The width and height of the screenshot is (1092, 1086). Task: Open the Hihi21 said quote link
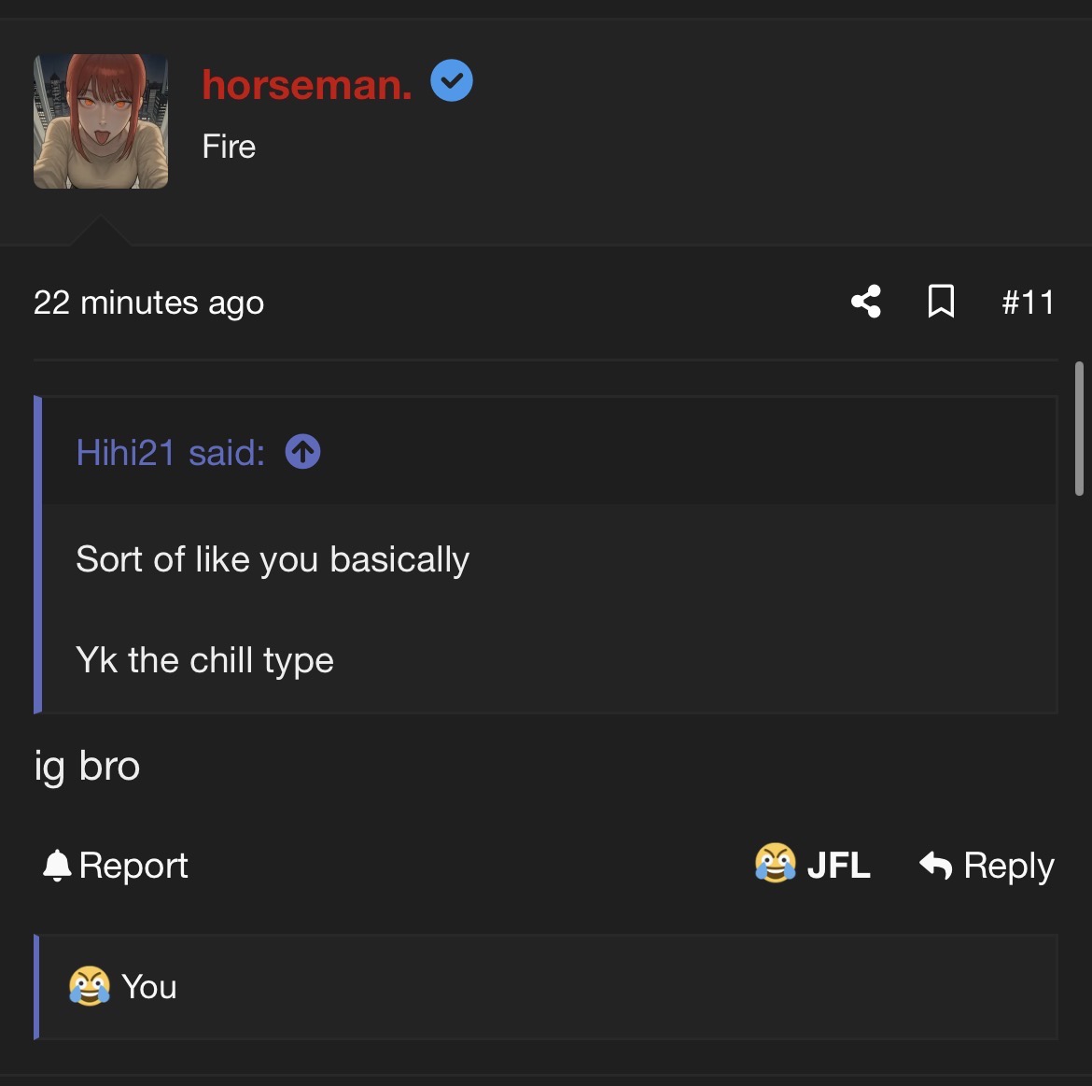tap(171, 452)
